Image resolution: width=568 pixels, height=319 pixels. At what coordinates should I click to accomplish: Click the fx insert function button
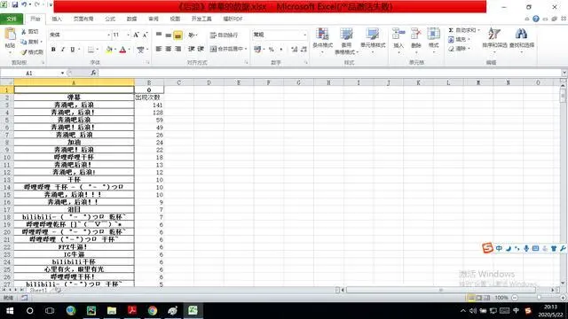tap(93, 73)
